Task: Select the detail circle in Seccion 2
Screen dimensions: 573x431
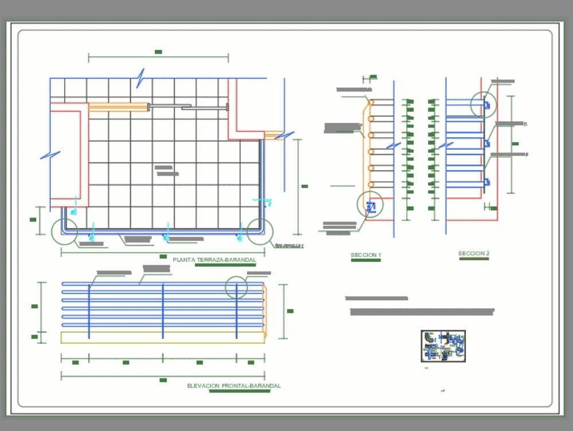Action: click(484, 105)
